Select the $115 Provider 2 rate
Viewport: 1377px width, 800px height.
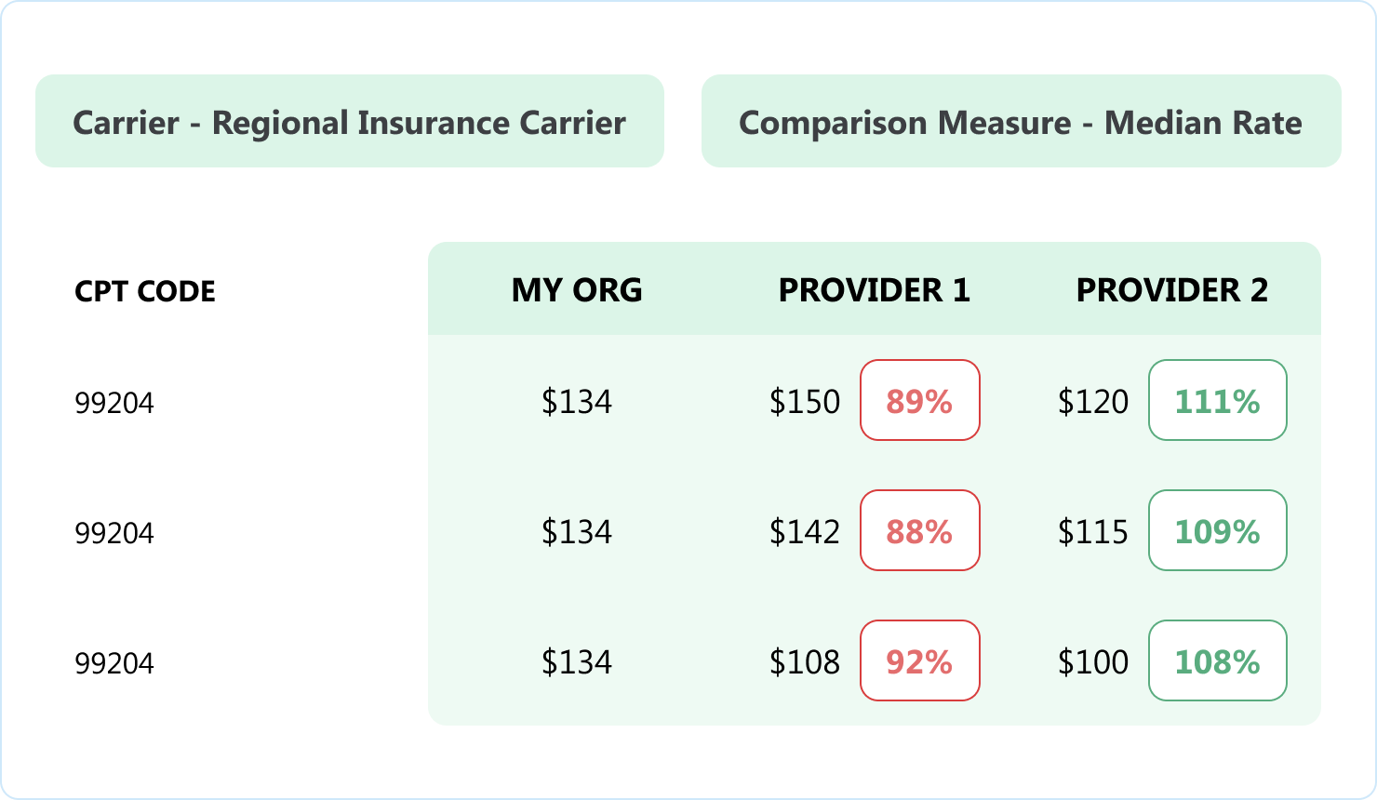tap(1093, 532)
